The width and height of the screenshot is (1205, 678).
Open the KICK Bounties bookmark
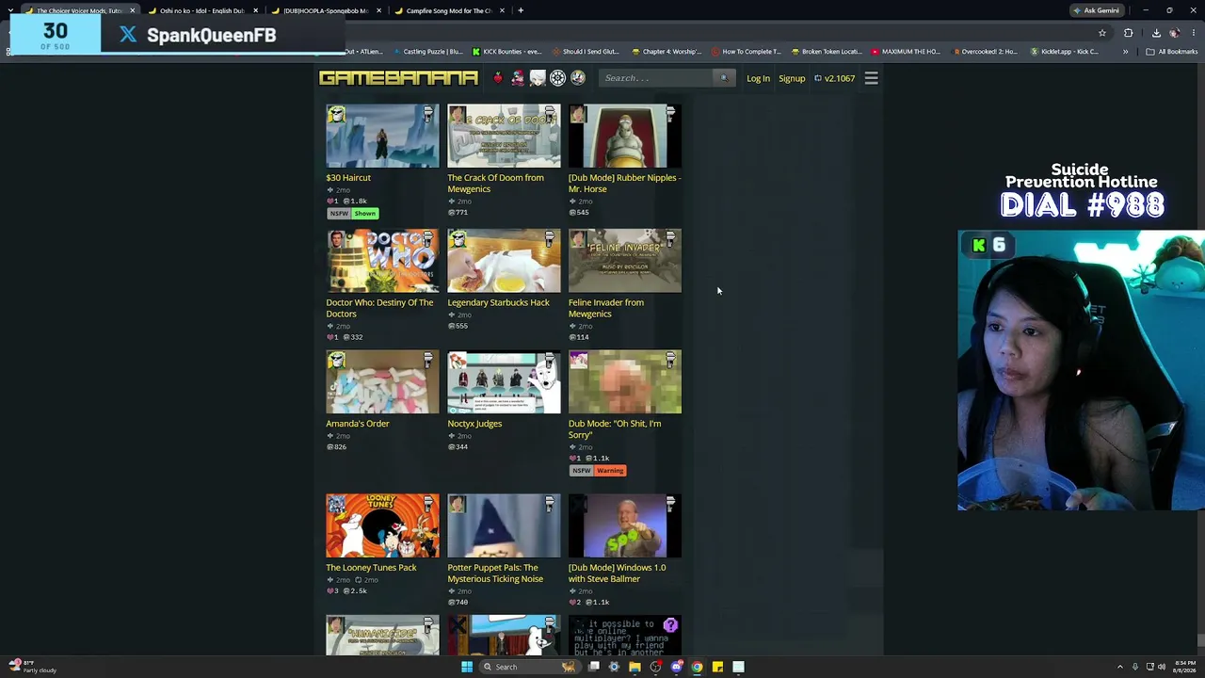click(x=506, y=52)
